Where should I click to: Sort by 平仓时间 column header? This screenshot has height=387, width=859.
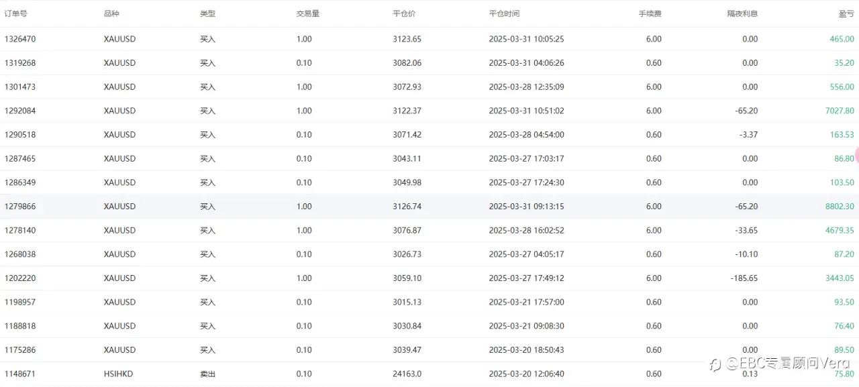504,13
